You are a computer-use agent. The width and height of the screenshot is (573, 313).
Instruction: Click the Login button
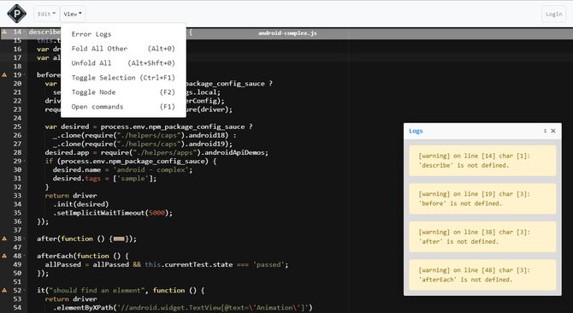click(x=553, y=14)
